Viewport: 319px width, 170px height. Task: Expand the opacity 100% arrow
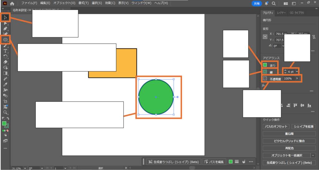(297, 78)
